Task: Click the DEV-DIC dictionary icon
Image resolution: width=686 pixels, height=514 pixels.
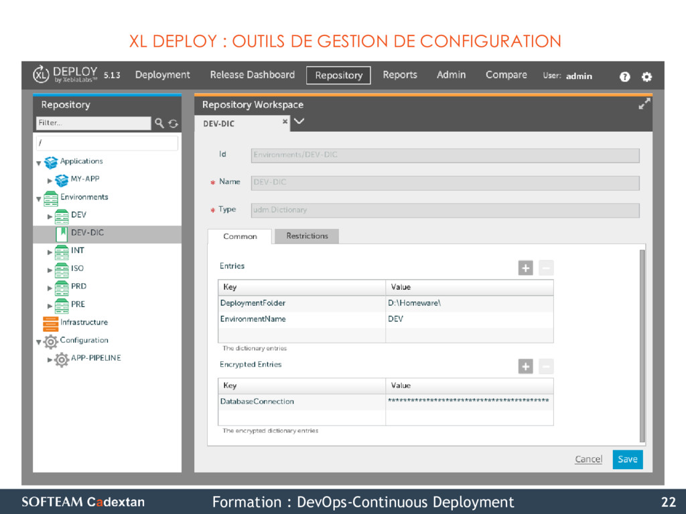Action: tap(62, 234)
